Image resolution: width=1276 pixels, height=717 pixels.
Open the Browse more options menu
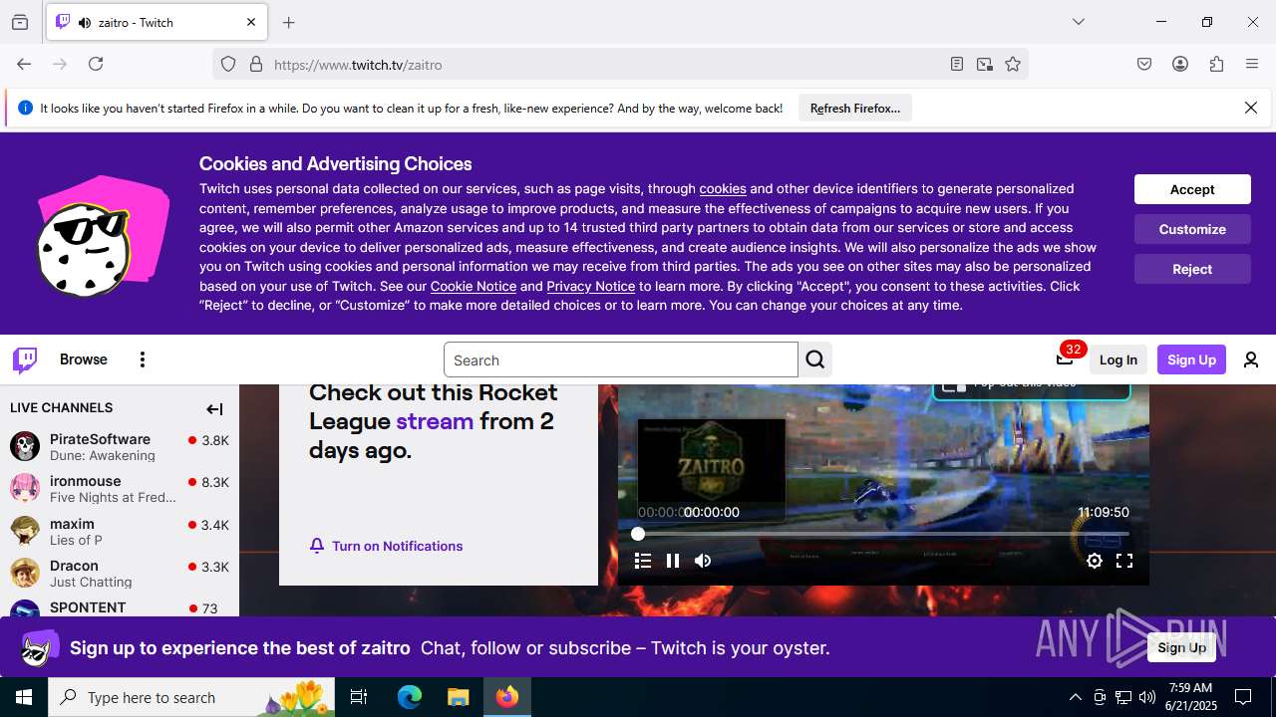pos(143,359)
